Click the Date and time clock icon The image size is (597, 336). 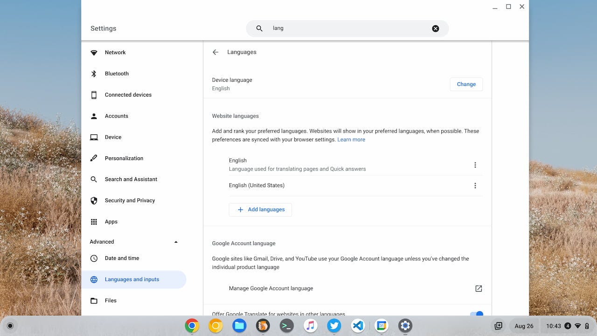pyautogui.click(x=94, y=258)
